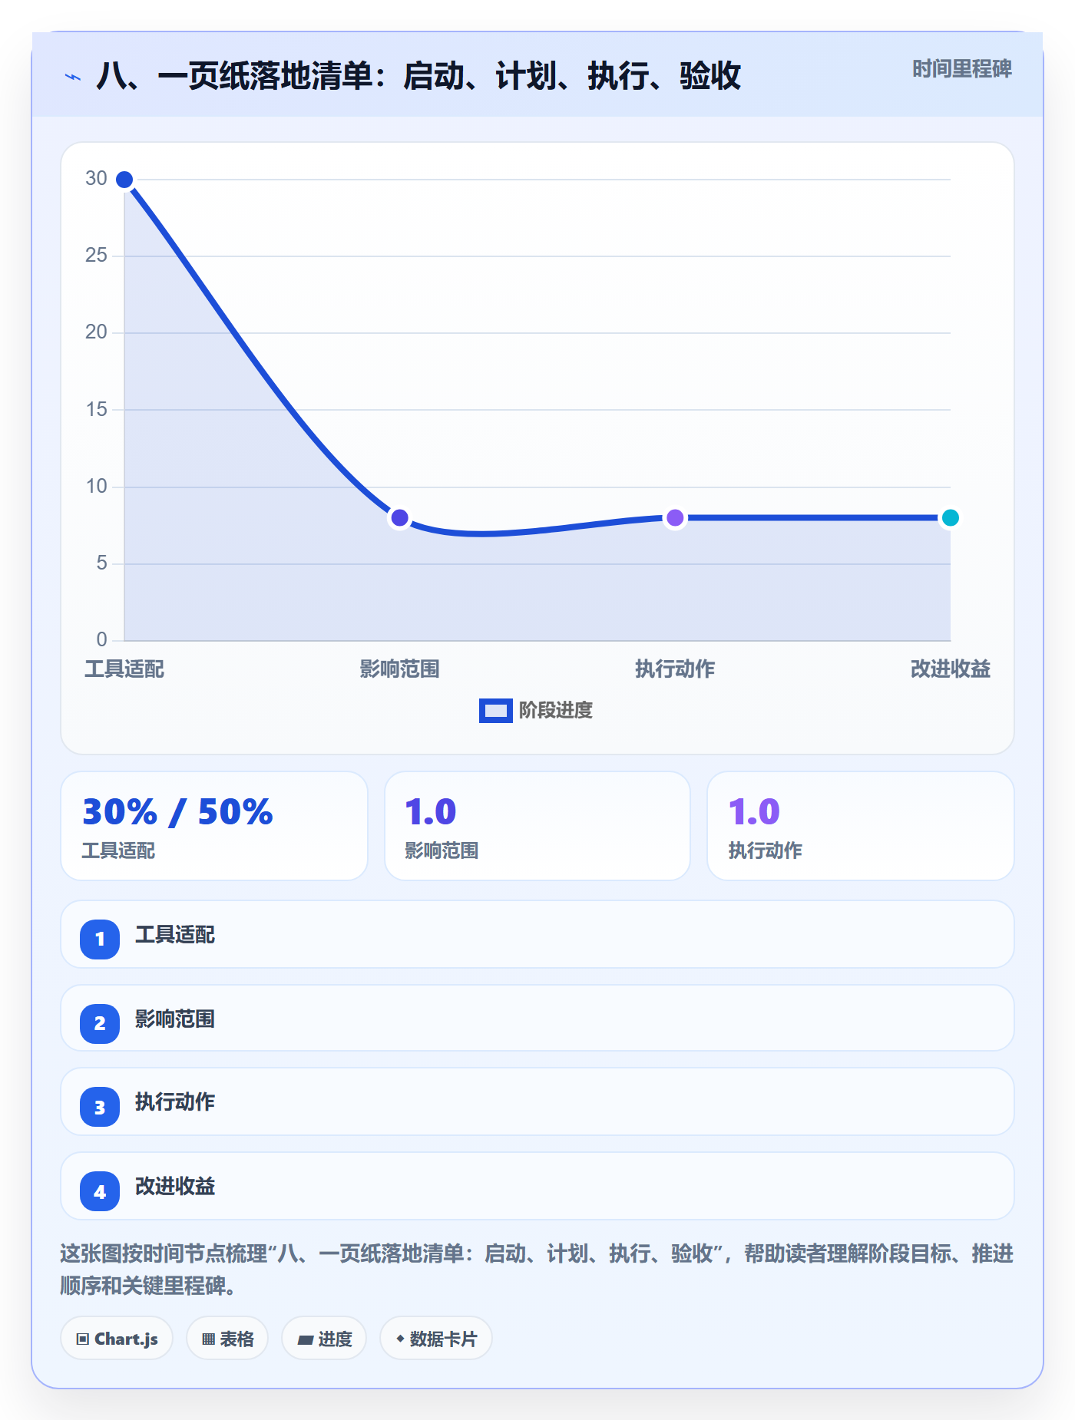Click the bar icon in the 进度 tag
Image resolution: width=1075 pixels, height=1420 pixels.
pyautogui.click(x=306, y=1340)
